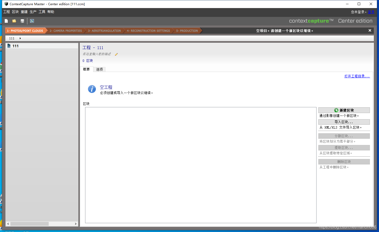Click the 提取区块... button
379x232 pixels.
coord(344,148)
